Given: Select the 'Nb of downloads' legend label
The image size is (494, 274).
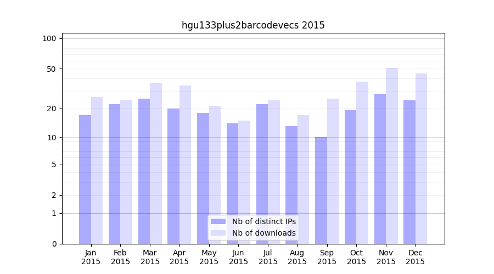Looking at the screenshot, I should tap(263, 233).
